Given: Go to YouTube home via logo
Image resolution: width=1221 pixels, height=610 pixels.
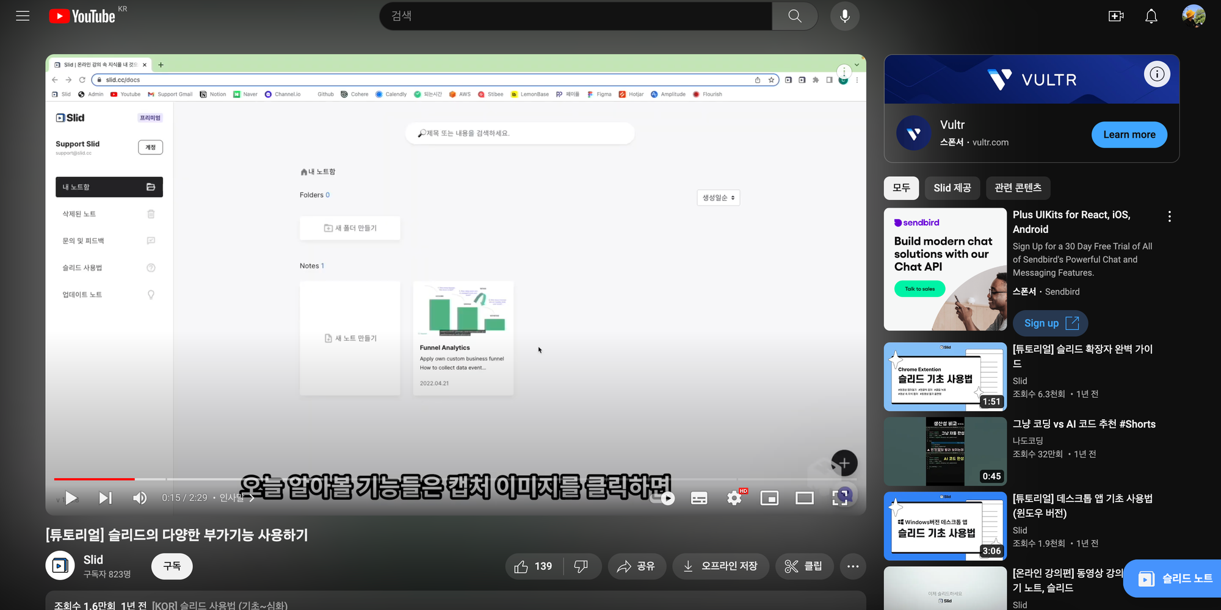Looking at the screenshot, I should [82, 16].
